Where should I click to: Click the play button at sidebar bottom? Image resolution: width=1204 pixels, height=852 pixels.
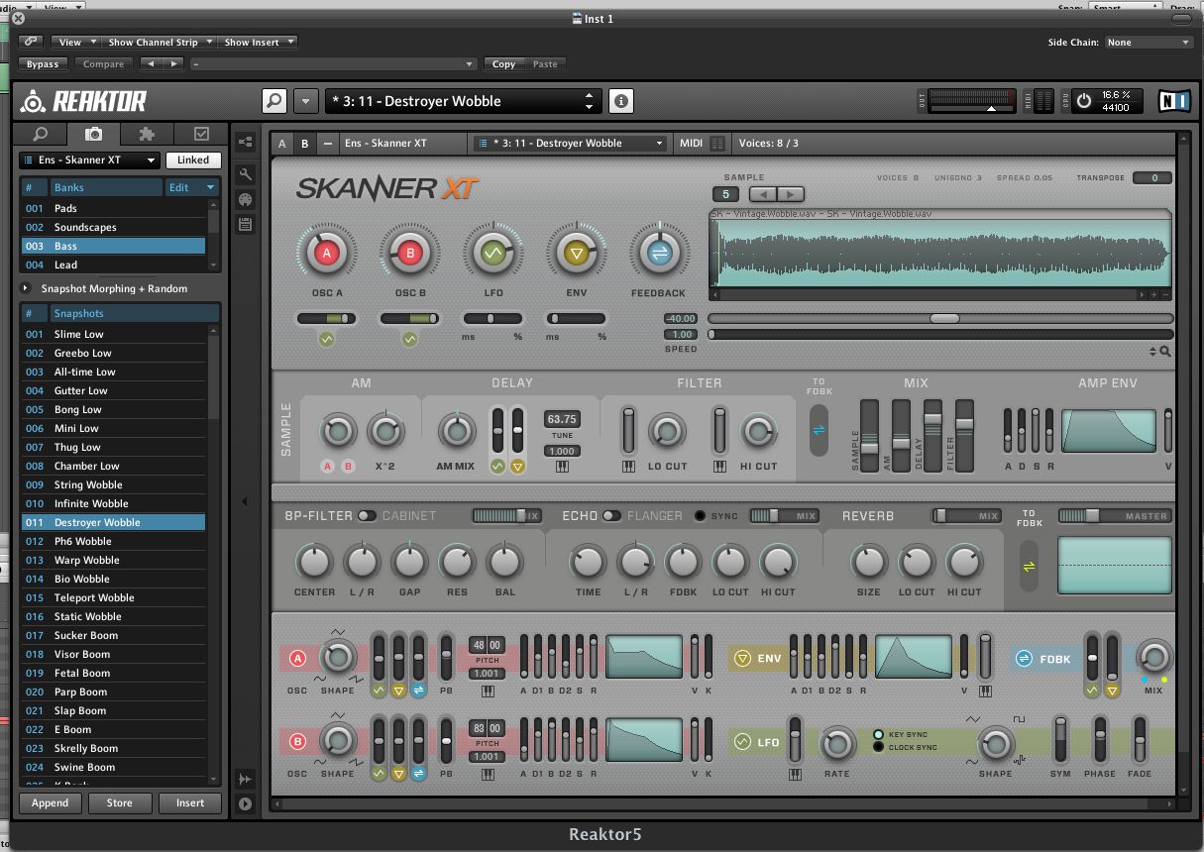[246, 803]
